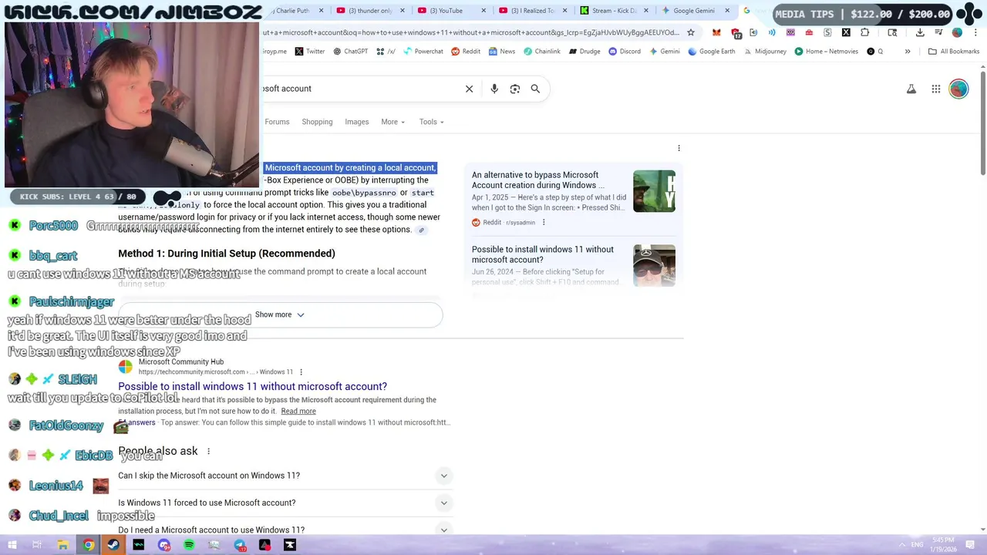Image resolution: width=987 pixels, height=555 pixels.
Task: Open the Reddit bookmark
Action: point(466,52)
